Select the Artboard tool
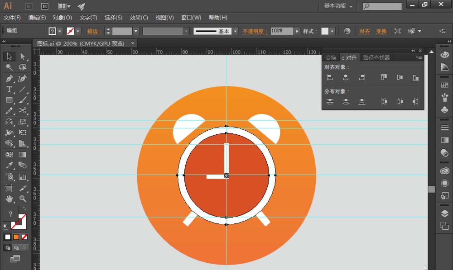 point(9,188)
